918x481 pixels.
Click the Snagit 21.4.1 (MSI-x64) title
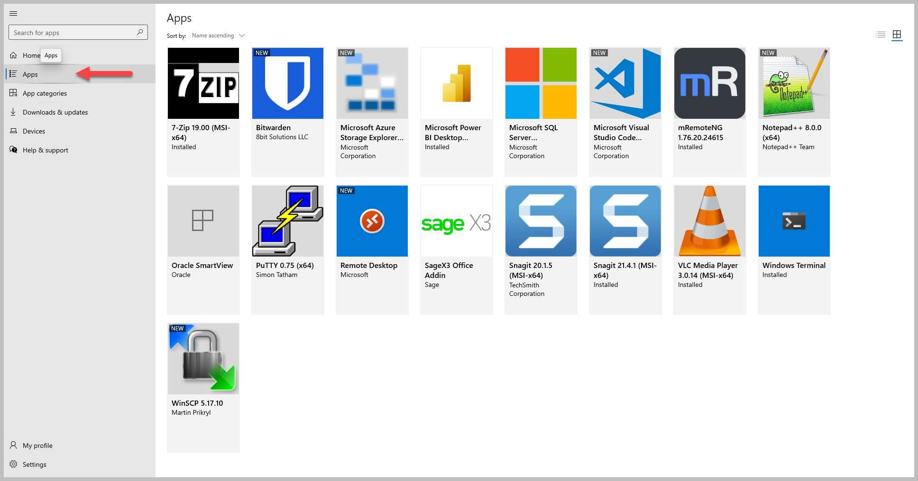click(x=625, y=270)
